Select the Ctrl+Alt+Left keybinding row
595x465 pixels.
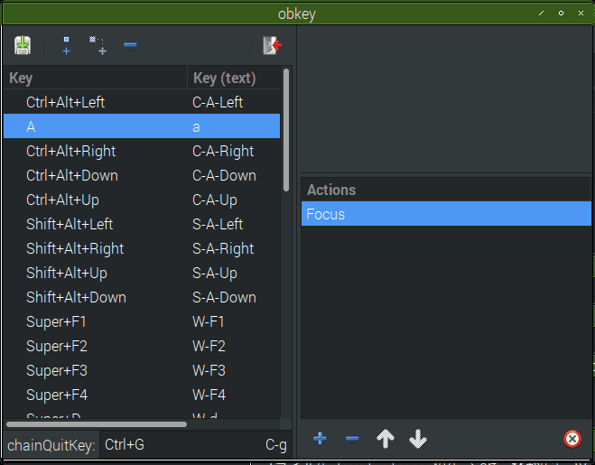click(x=142, y=102)
